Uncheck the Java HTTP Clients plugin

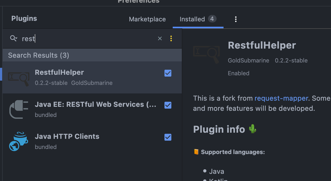(x=168, y=137)
